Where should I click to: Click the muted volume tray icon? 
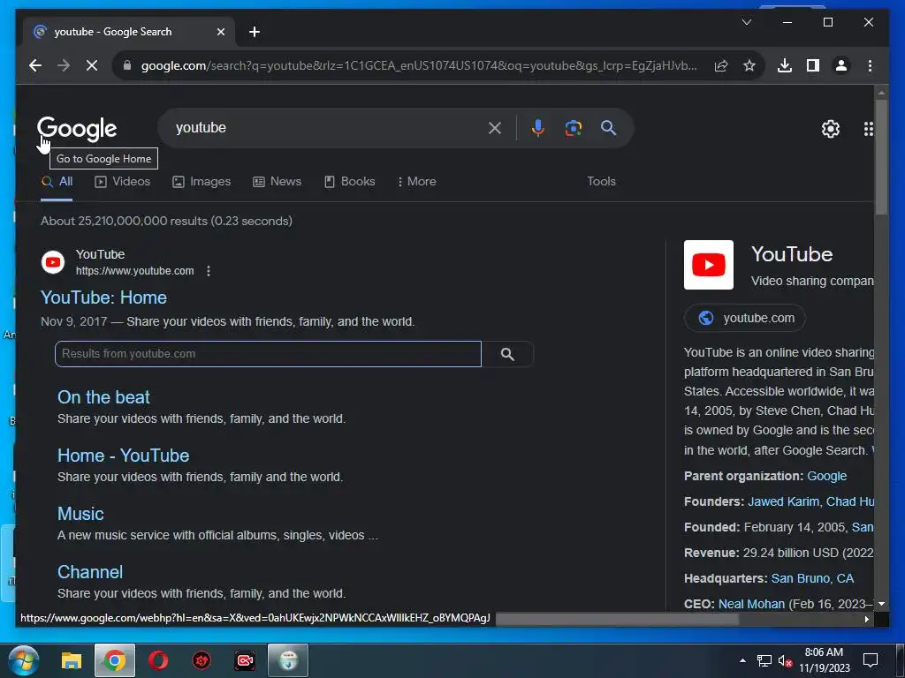785,660
